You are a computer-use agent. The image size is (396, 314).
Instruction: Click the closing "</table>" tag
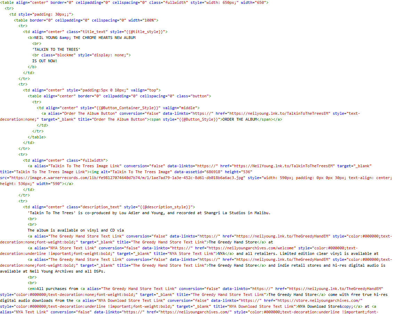tap(37, 137)
